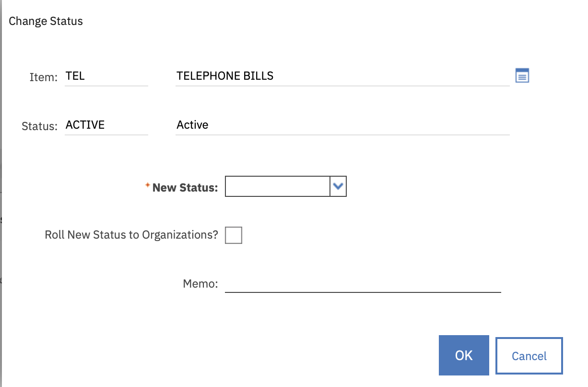This screenshot has height=387, width=588.
Task: Click the question mark after Organizations
Action: click(x=215, y=235)
